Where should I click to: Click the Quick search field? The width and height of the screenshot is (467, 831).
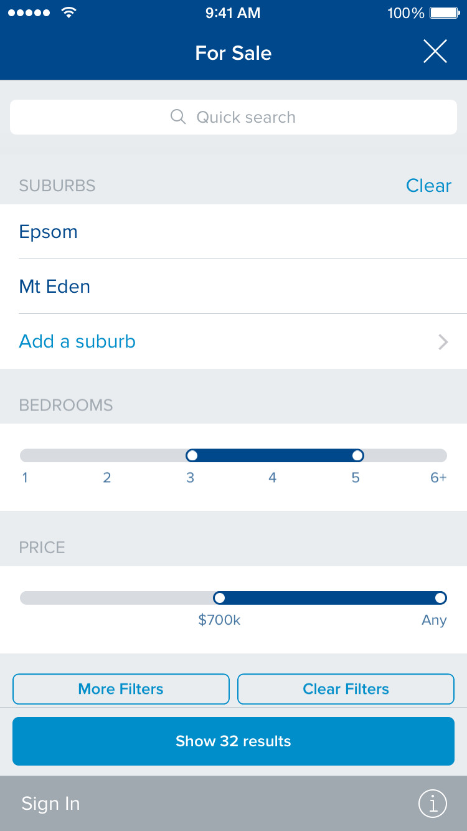233,117
